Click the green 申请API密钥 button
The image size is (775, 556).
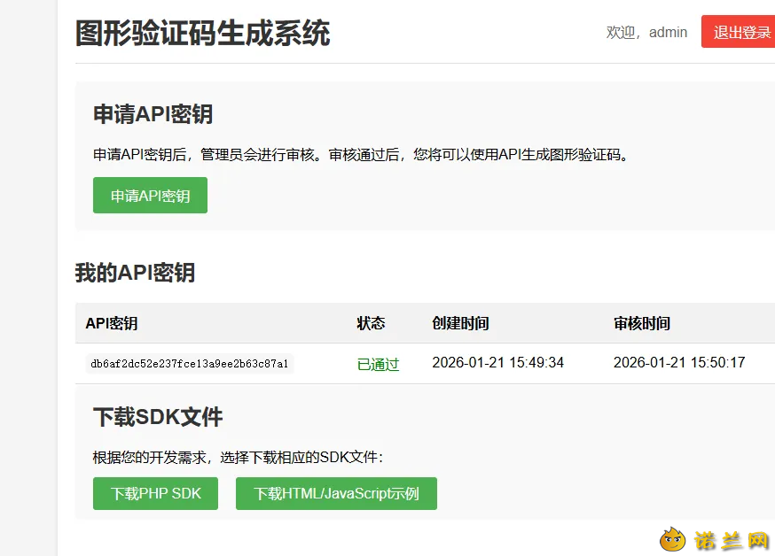[x=150, y=196]
